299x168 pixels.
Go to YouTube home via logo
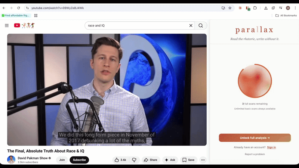pos(24,25)
